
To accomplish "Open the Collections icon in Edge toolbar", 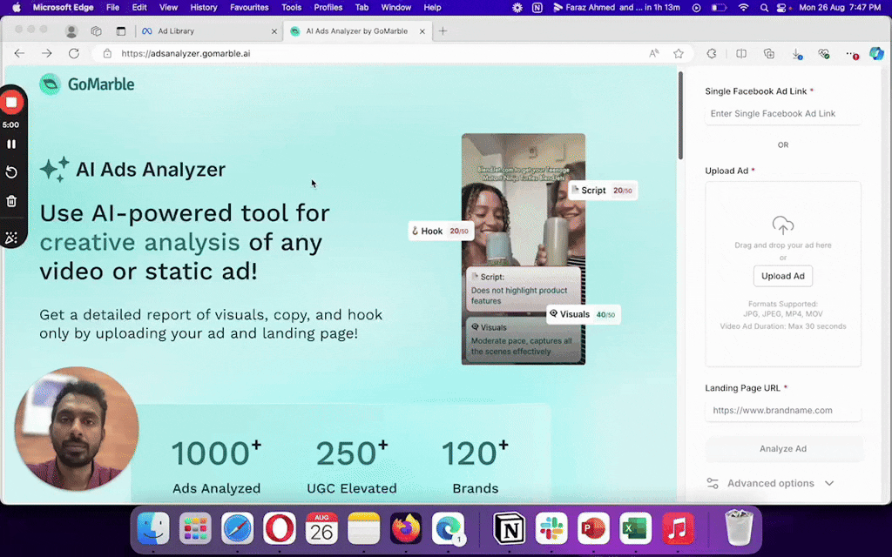I will [x=769, y=53].
